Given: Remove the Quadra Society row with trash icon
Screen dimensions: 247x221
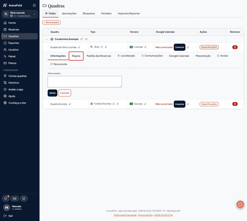Looking at the screenshot, I should [x=235, y=104].
